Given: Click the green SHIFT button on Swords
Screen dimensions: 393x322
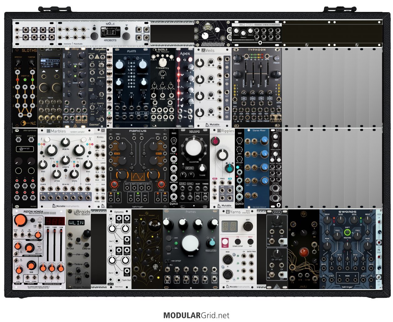Looking at the screenshot, I should [x=347, y=233].
